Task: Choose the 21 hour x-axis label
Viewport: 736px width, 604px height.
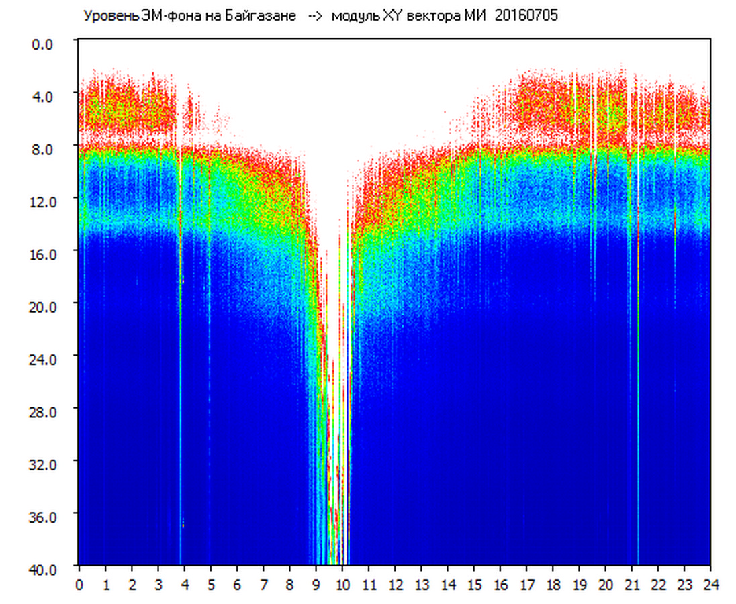Action: [632, 584]
